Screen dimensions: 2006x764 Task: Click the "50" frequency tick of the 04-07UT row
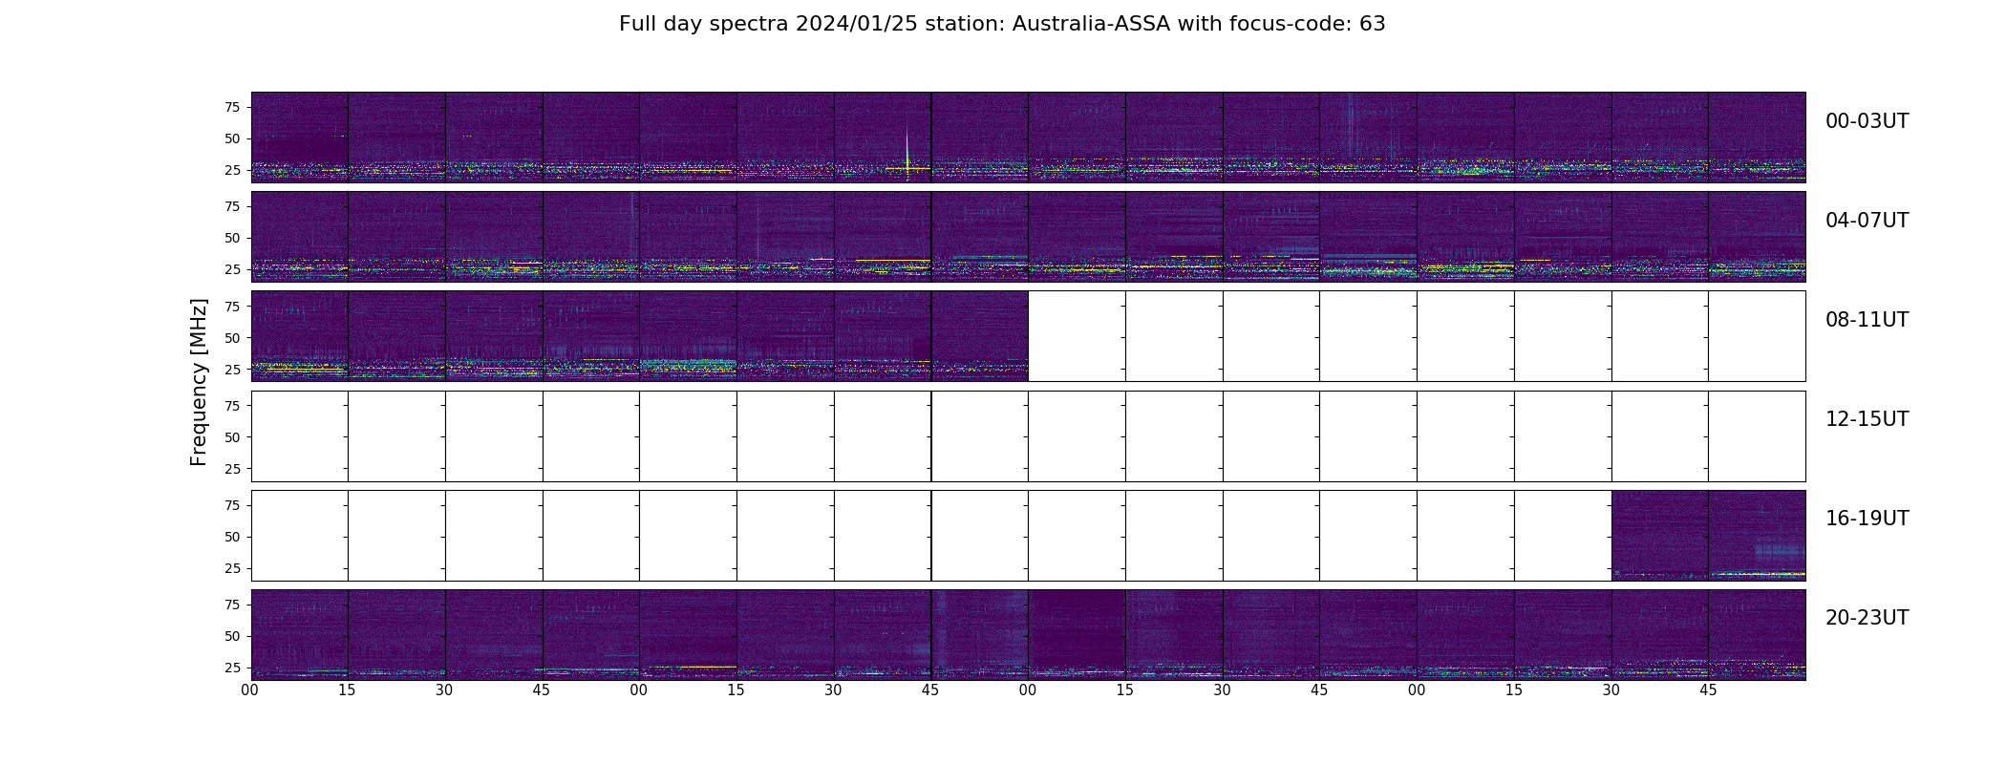tap(232, 238)
